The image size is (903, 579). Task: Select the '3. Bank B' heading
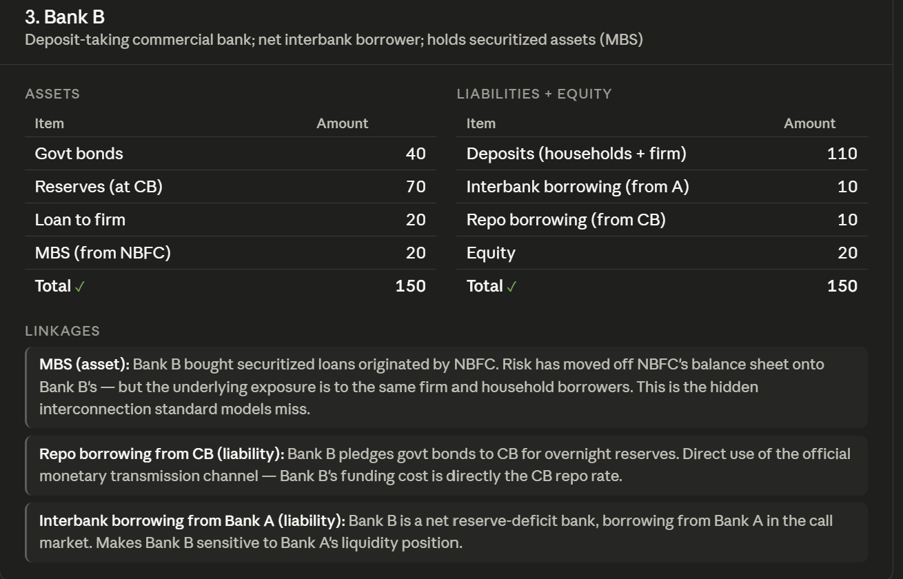click(x=65, y=17)
